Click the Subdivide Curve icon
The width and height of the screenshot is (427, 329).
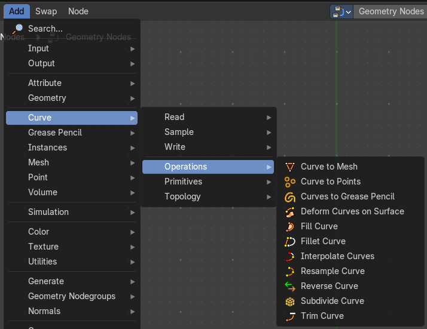point(289,302)
